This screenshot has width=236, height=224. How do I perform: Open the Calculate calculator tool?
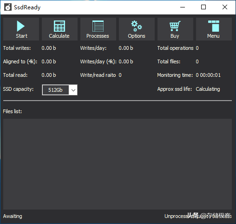59,29
